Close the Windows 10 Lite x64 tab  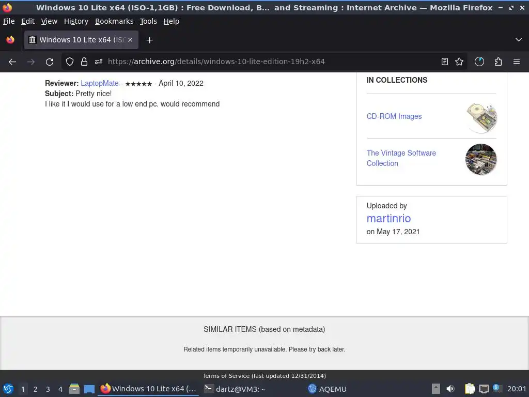pyautogui.click(x=130, y=40)
